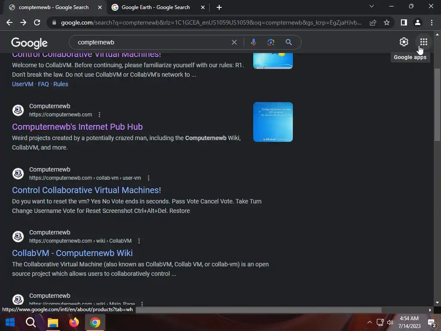Click the magnifier search button
Viewport: 441px width, 331px height.
(x=289, y=42)
